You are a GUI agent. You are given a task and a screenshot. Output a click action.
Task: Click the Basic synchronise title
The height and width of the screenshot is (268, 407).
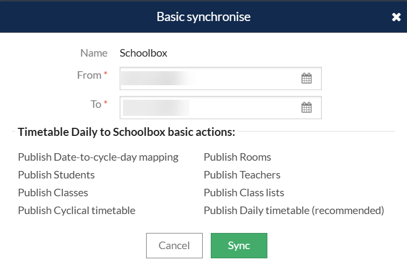pos(204,17)
